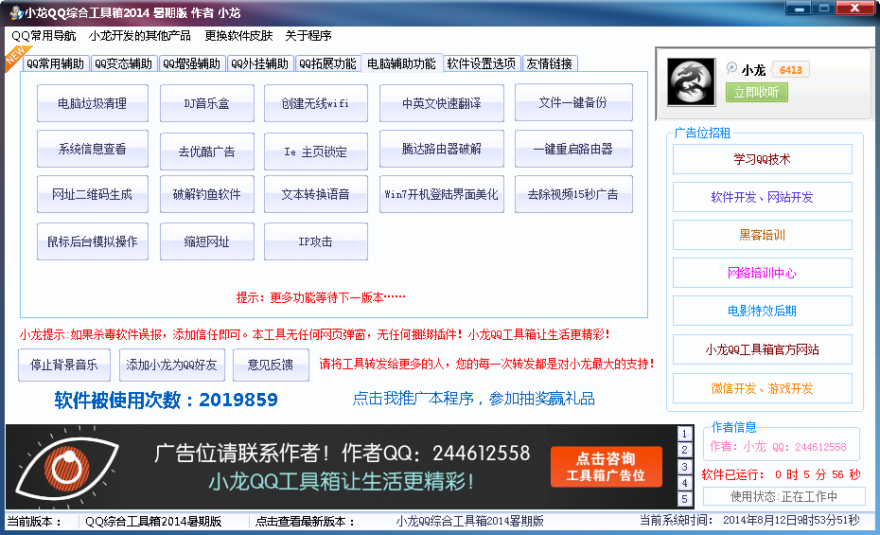The image size is (880, 535).
Task: Switch to the QQ变态辅助 tab
Action: (123, 63)
